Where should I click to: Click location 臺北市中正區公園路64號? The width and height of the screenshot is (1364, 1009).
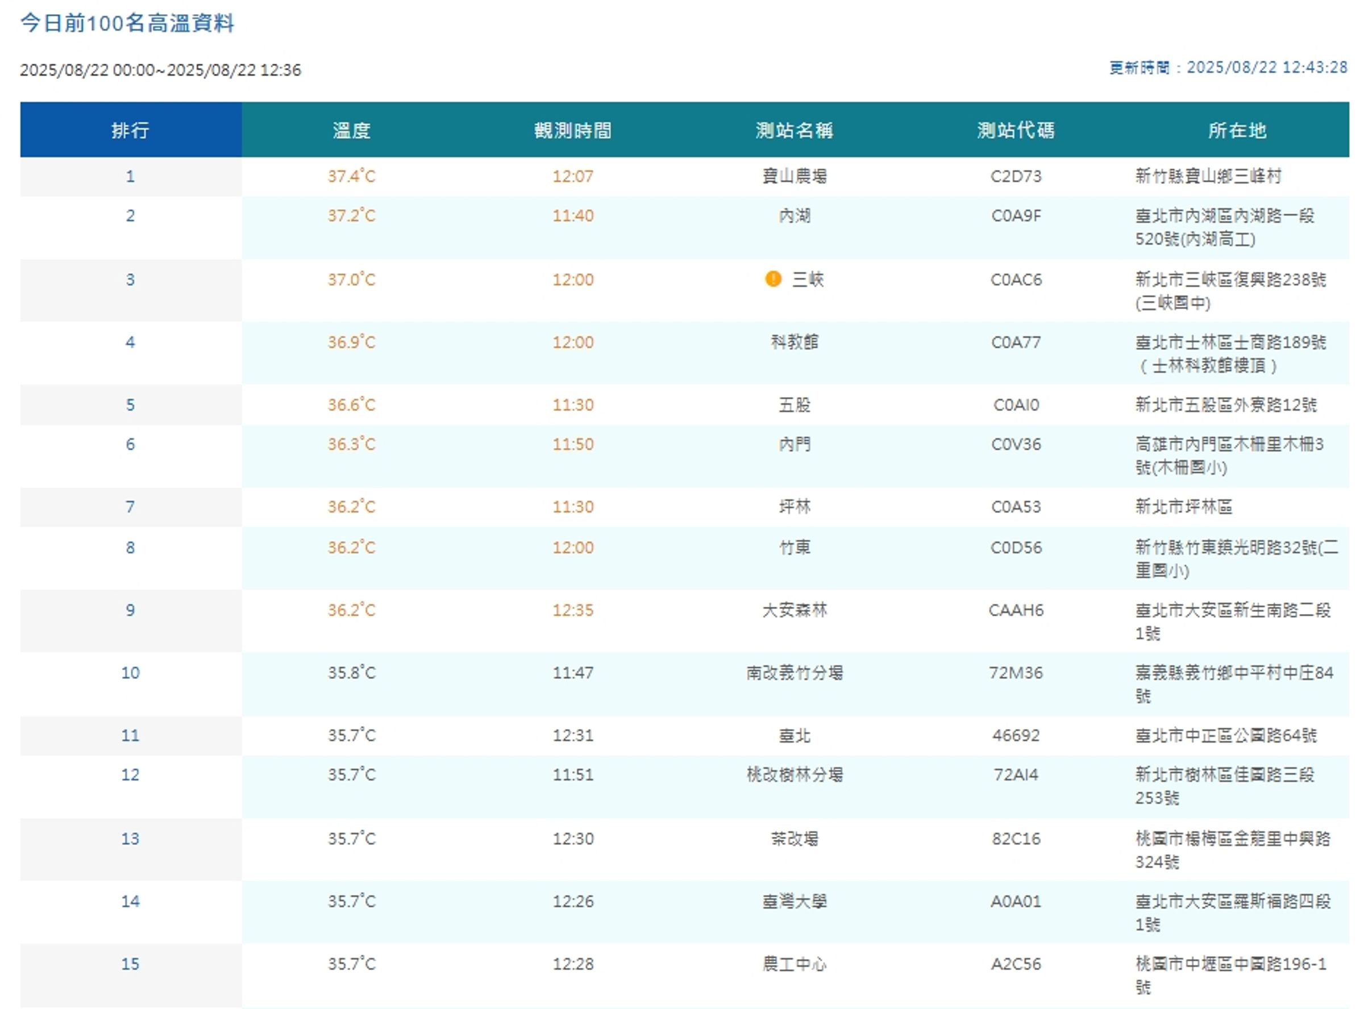click(x=1226, y=735)
